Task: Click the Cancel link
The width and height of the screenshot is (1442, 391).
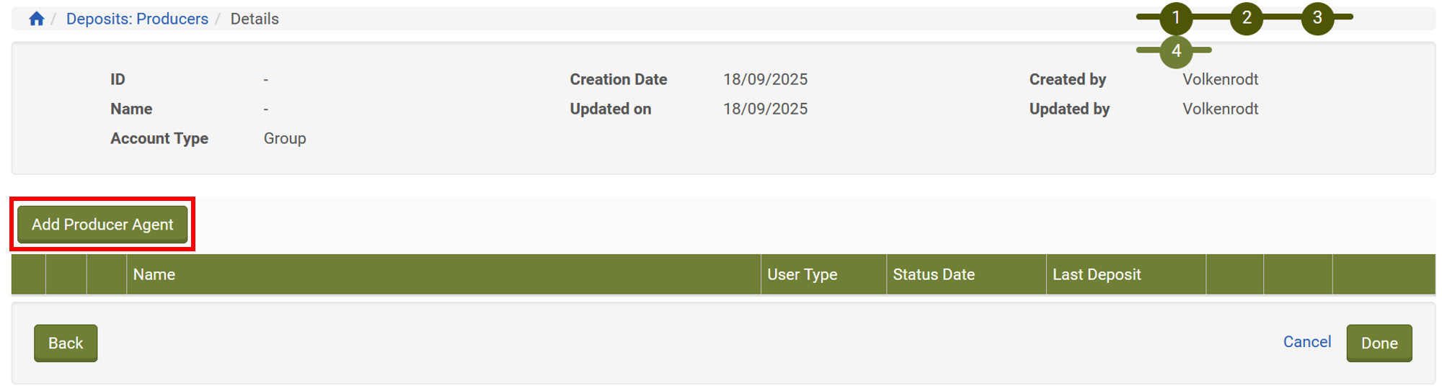Action: click(x=1306, y=342)
